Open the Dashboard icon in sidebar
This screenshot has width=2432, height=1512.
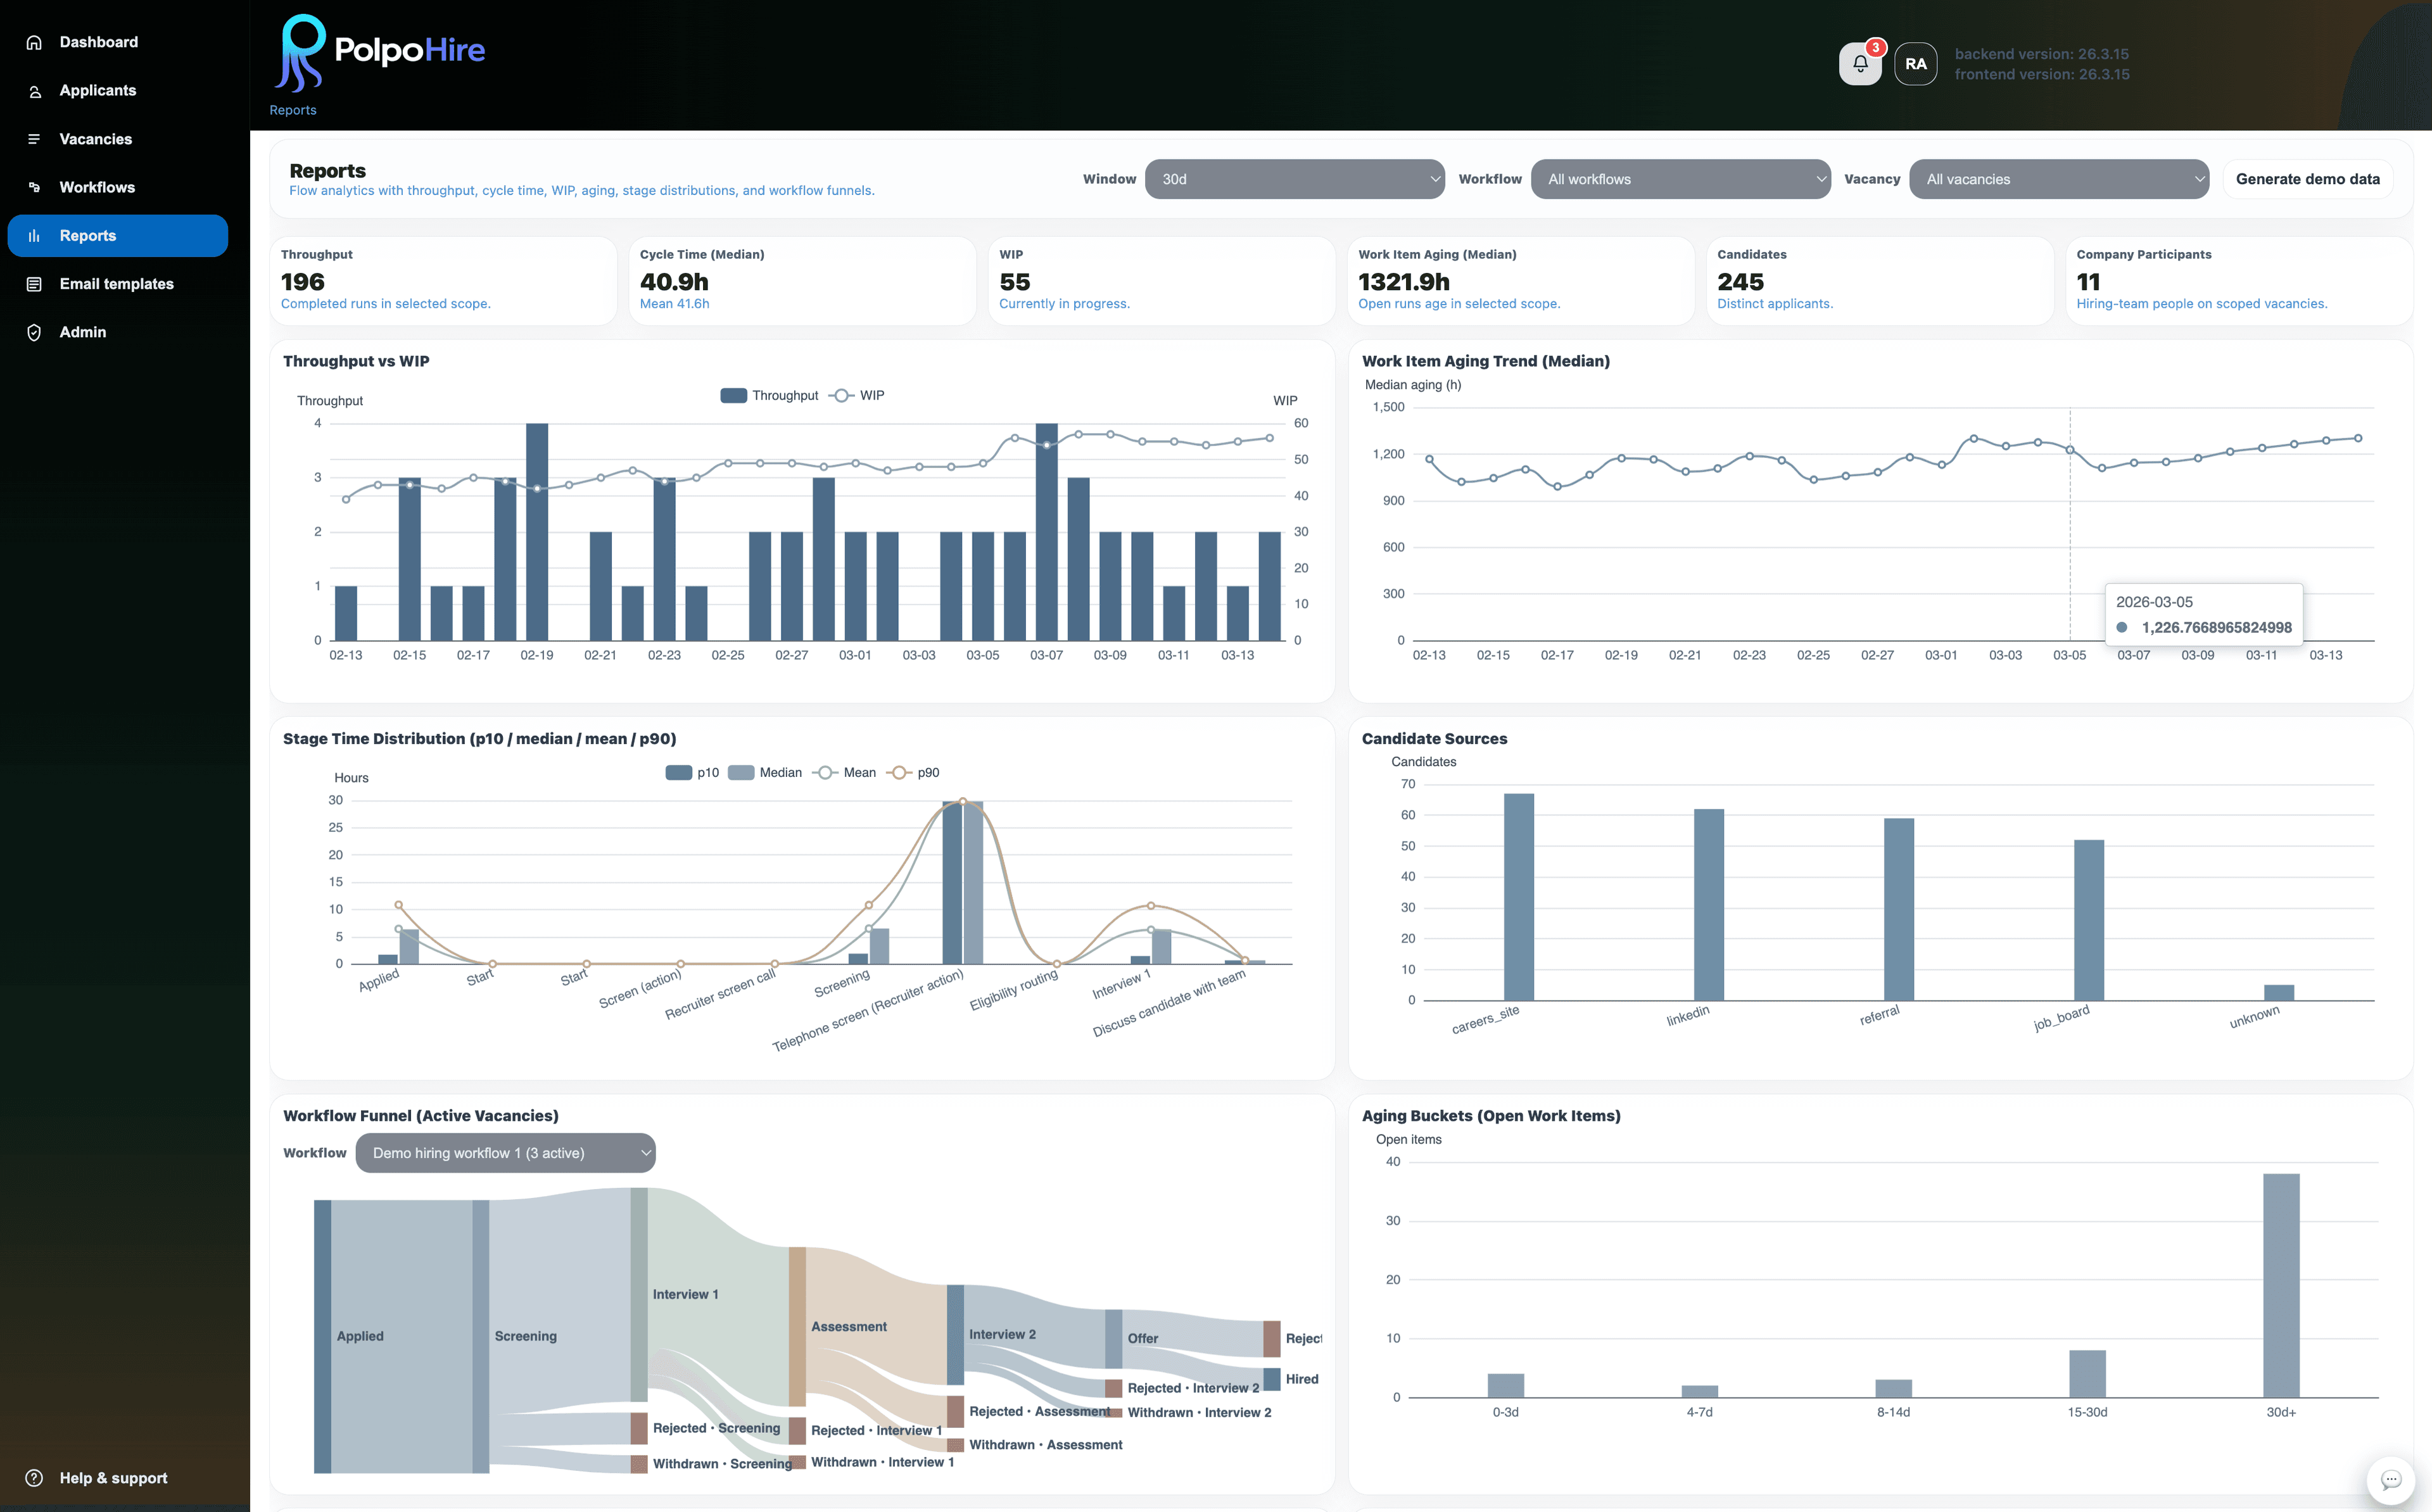(34, 42)
